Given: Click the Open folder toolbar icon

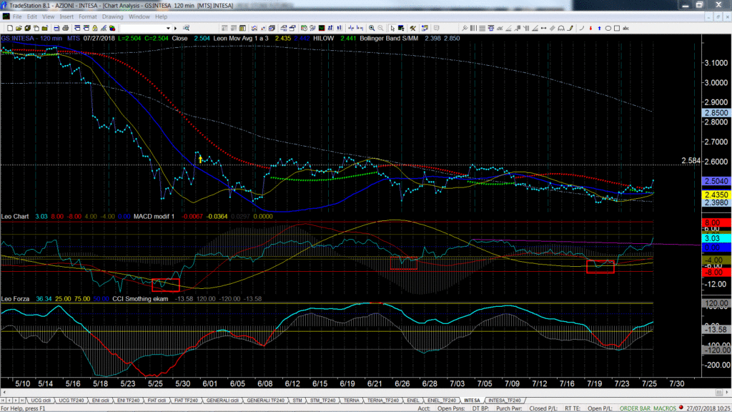Looking at the screenshot, I should click(x=19, y=29).
